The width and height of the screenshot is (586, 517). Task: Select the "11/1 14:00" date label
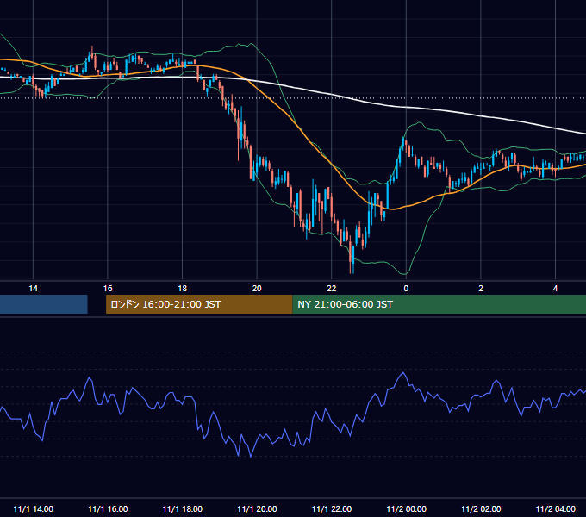coord(34,508)
